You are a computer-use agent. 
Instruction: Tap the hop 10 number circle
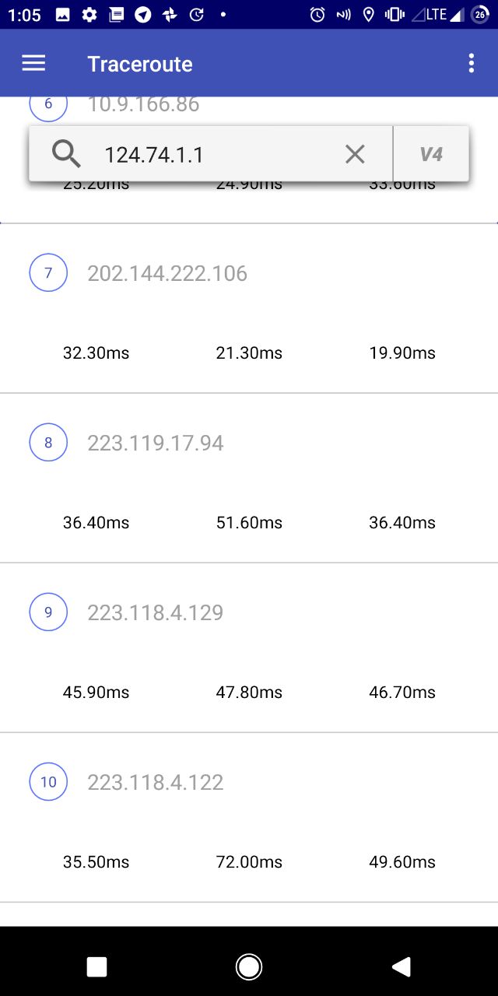(48, 782)
